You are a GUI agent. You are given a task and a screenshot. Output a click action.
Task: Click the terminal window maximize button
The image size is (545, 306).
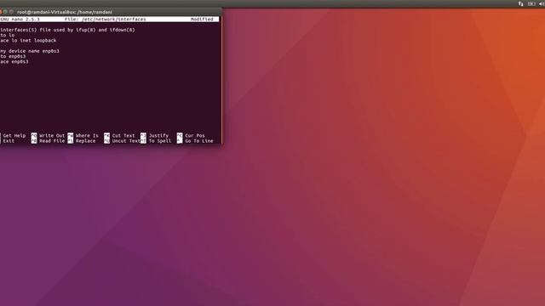coord(11,12)
